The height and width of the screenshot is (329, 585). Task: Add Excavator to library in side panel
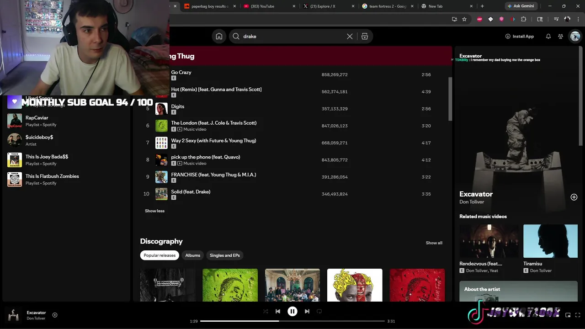pyautogui.click(x=574, y=197)
